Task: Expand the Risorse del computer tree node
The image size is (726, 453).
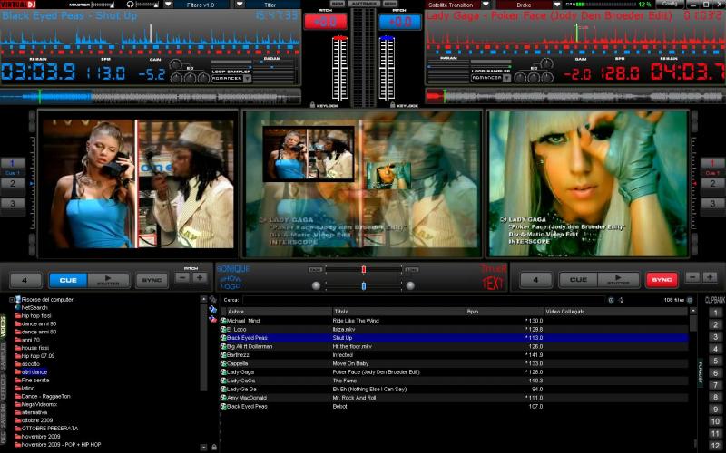Action: 12,300
